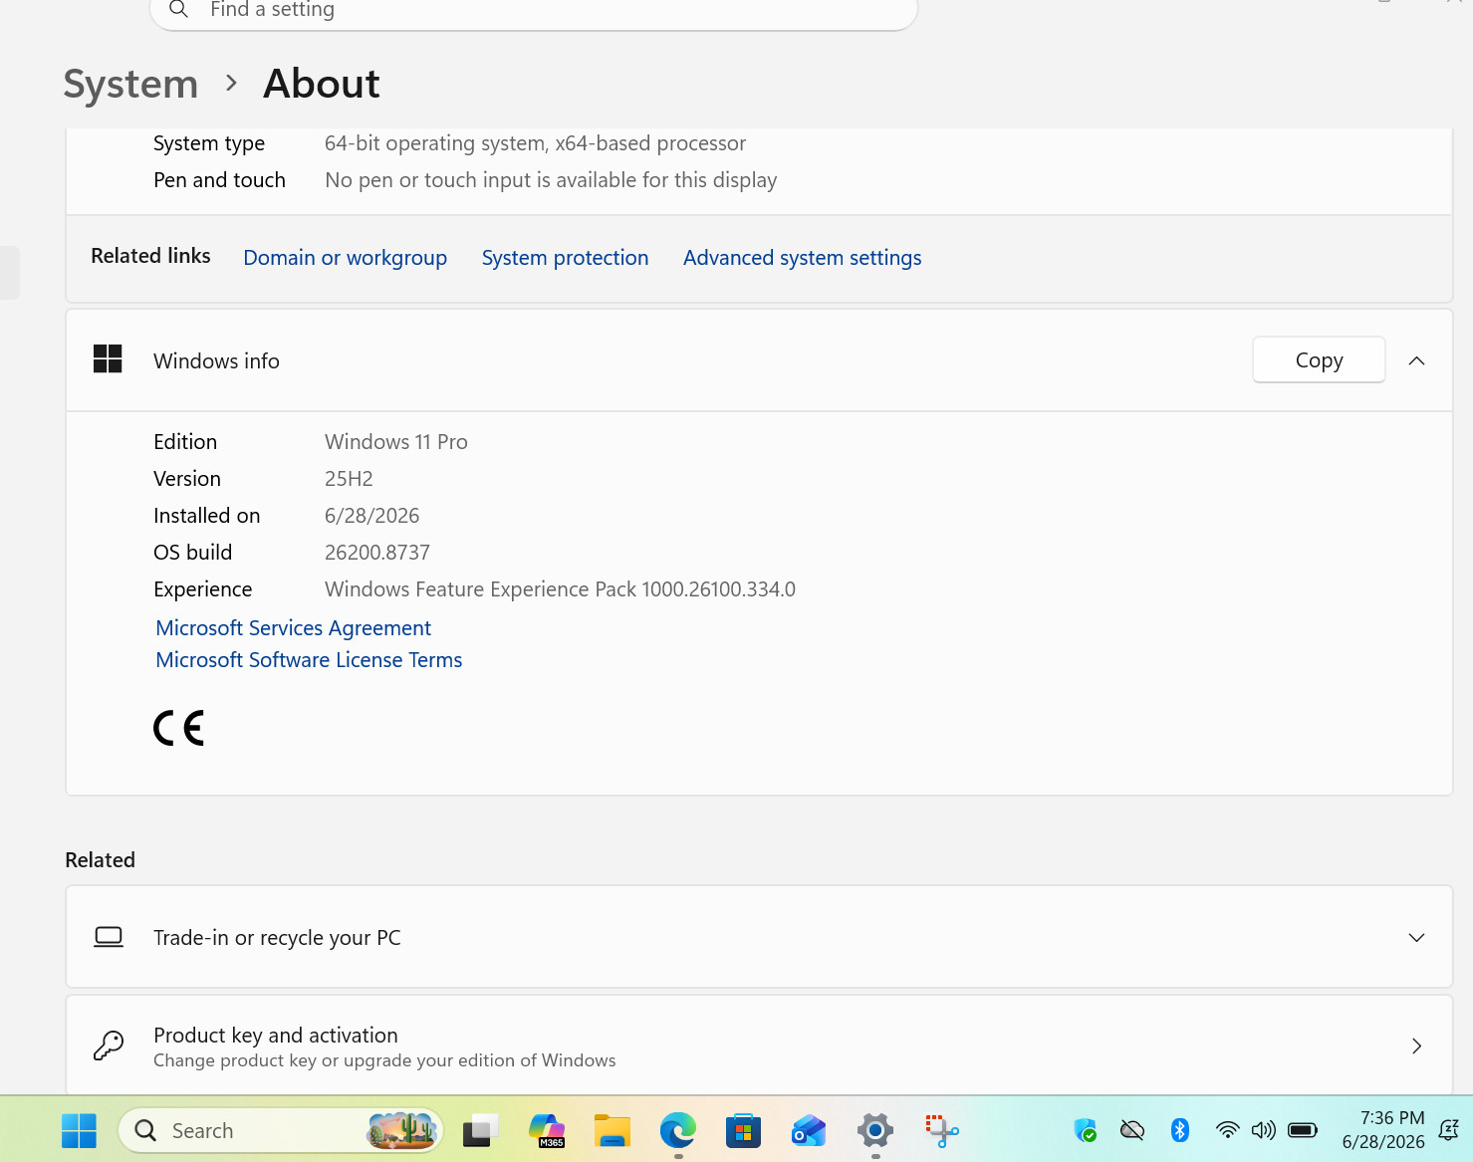Click the Bluetooth tray icon
1473x1162 pixels.
[1180, 1130]
